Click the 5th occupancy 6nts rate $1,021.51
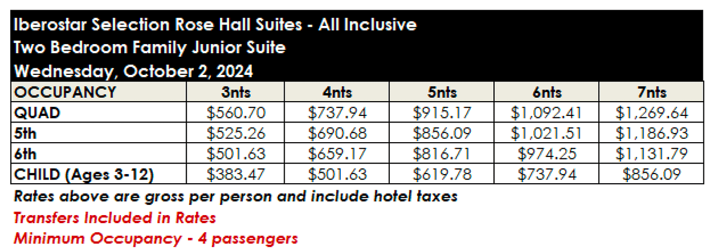718x251 pixels. pos(546,134)
